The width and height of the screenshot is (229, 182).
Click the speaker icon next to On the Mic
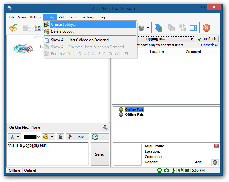coord(105,128)
